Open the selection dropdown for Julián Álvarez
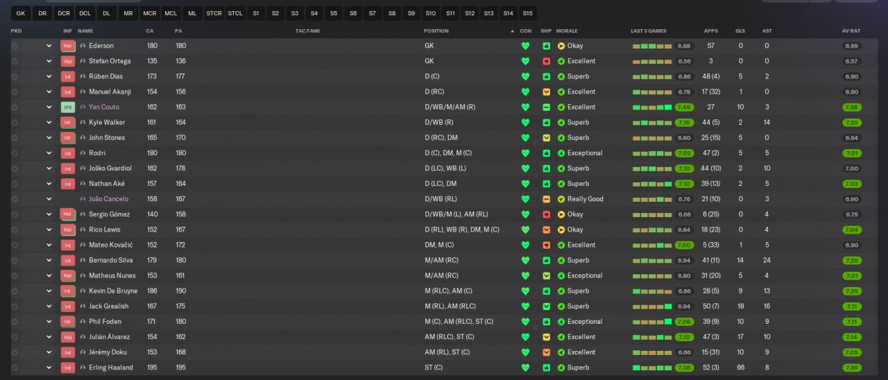888x380 pixels. coord(49,336)
